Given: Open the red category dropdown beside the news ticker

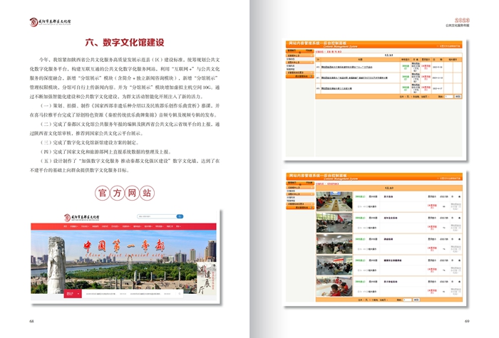Looking at the screenshot, I should [x=73, y=294].
